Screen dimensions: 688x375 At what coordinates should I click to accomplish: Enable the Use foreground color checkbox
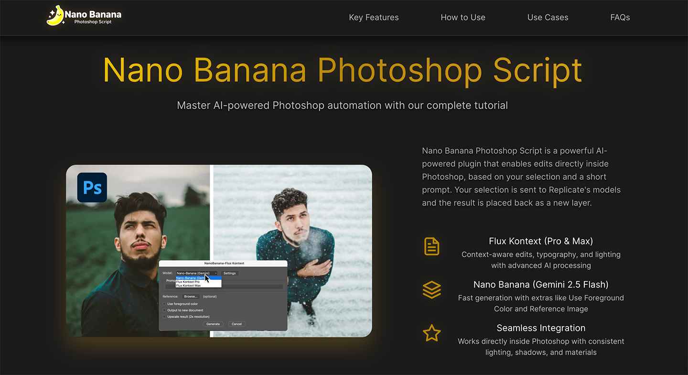click(x=164, y=304)
